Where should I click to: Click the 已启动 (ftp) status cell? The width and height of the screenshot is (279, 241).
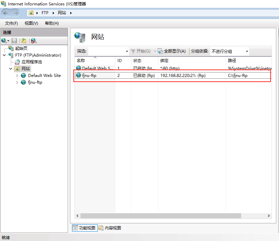(x=144, y=76)
